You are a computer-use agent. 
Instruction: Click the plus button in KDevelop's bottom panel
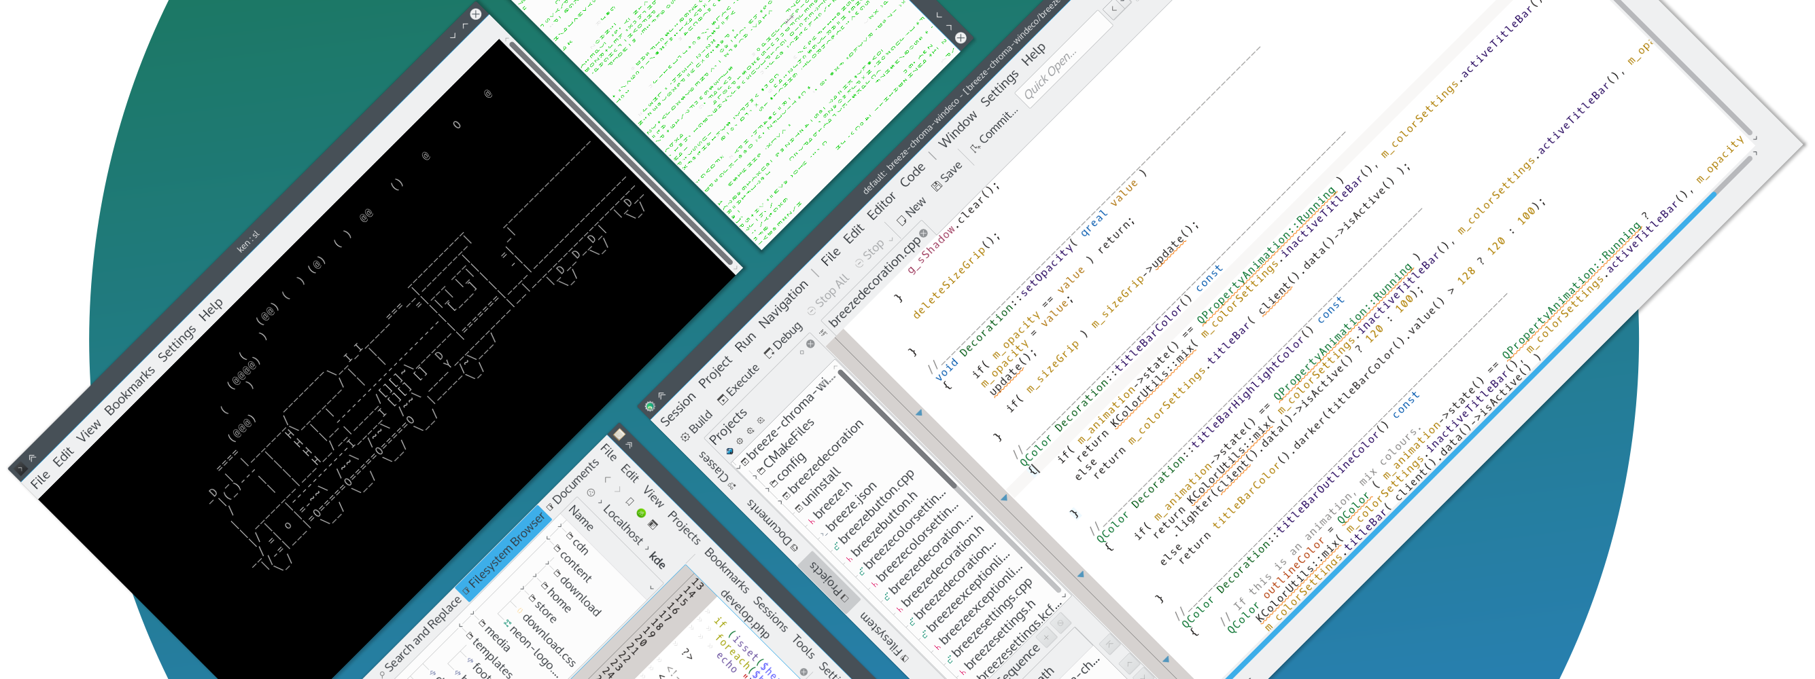tap(1046, 638)
